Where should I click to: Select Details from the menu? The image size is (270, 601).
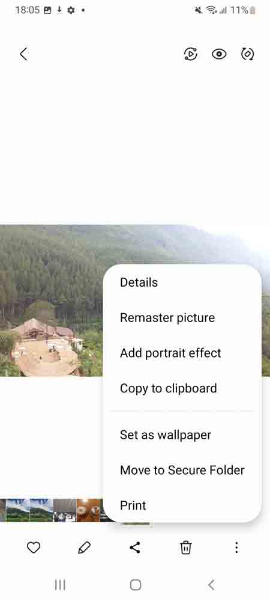click(x=139, y=282)
